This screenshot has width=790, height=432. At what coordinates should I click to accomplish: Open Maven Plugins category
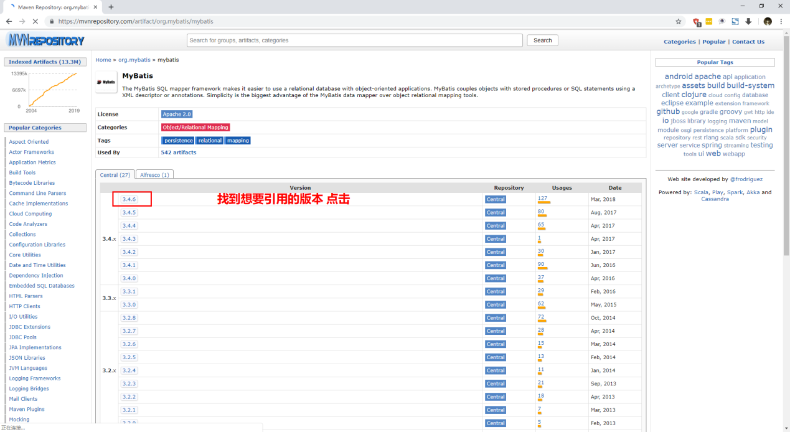(x=27, y=409)
